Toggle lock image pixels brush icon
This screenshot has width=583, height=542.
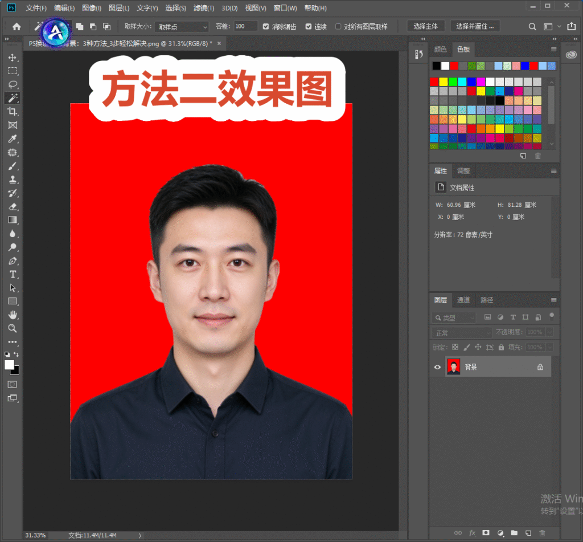pos(467,347)
